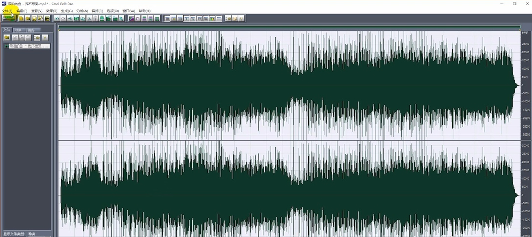Open the 窗口(W) menu
Screen dimensions: 532x237
129,11
